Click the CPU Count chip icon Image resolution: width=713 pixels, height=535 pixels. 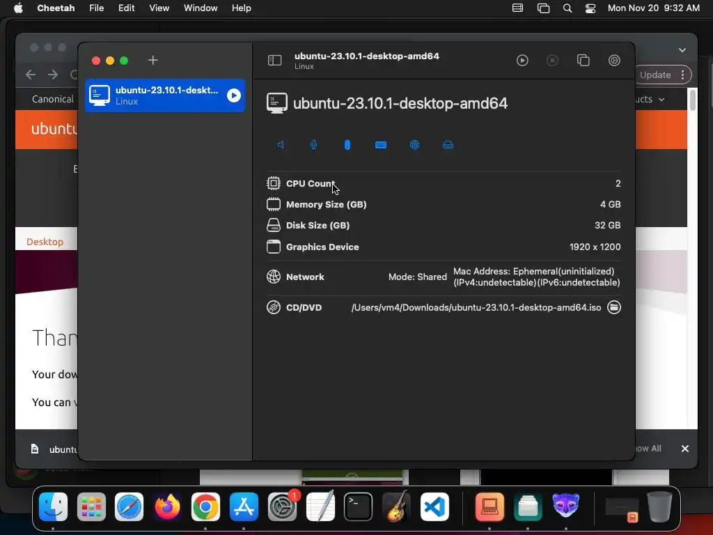pyautogui.click(x=273, y=183)
